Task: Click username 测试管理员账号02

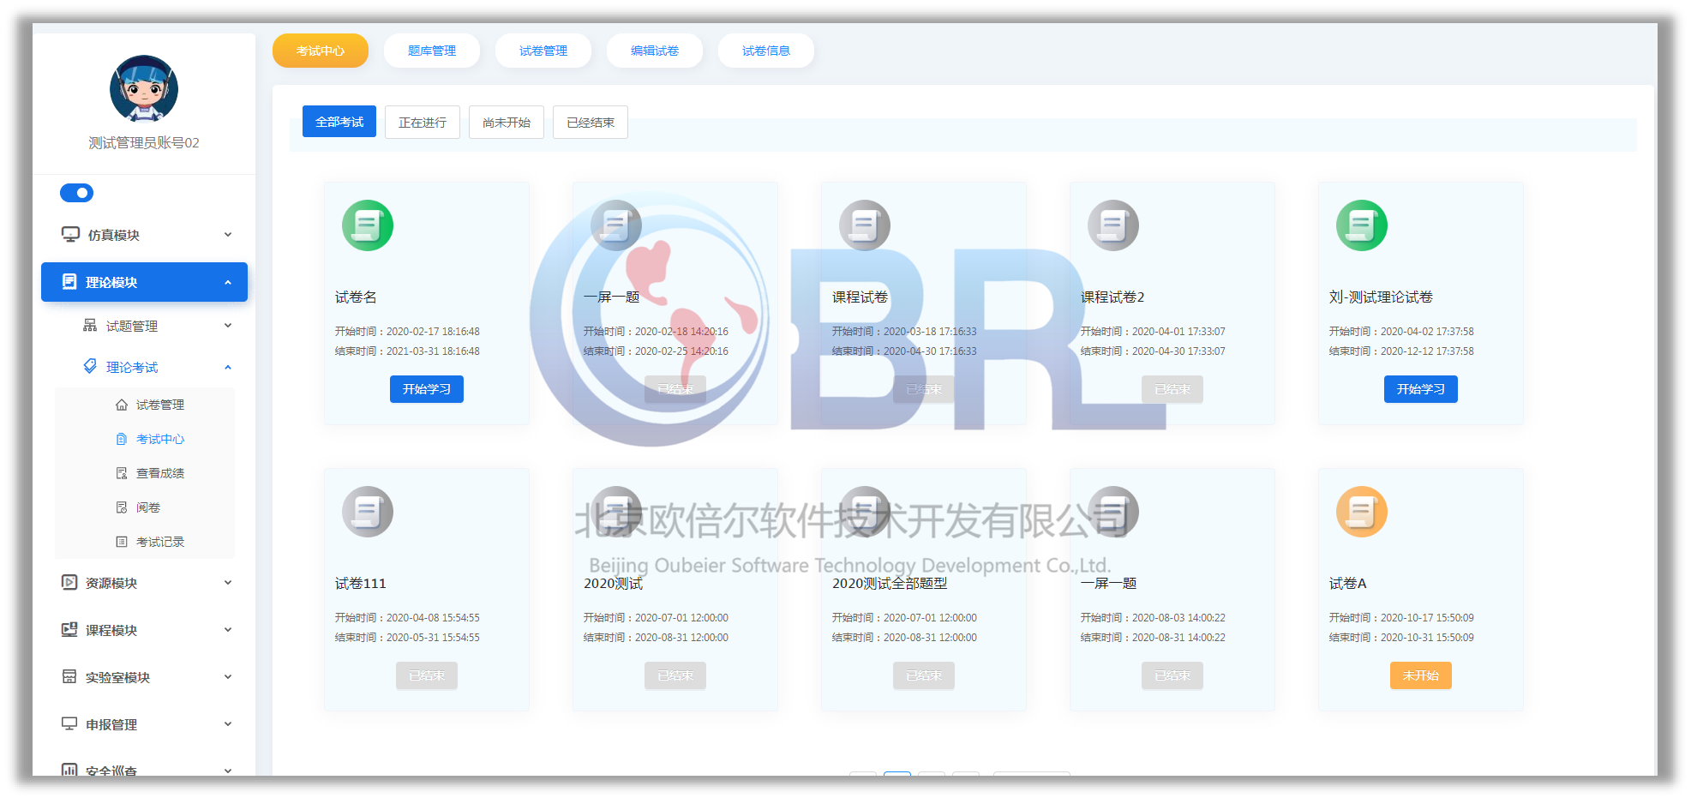Action: click(144, 143)
